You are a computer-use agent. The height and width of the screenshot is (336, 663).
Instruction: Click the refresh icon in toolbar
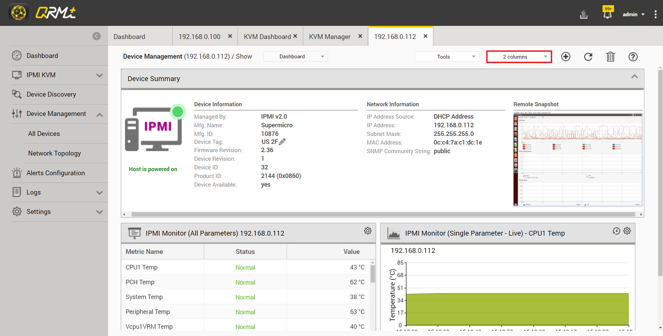[588, 57]
